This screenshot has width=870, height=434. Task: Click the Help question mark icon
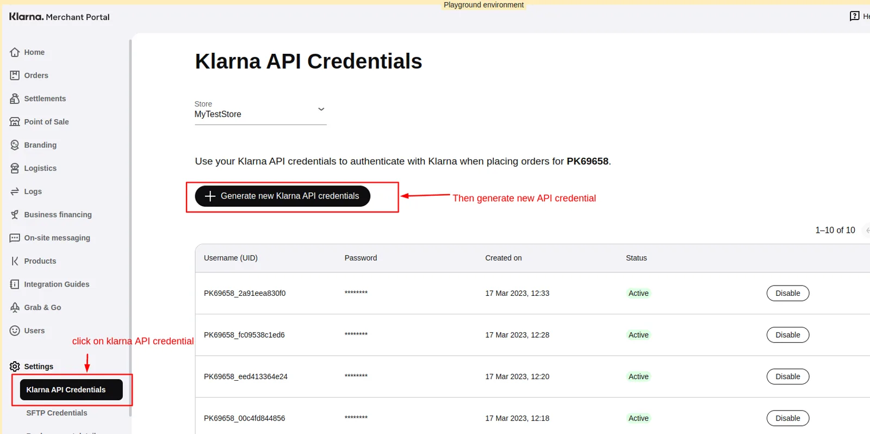click(x=854, y=16)
